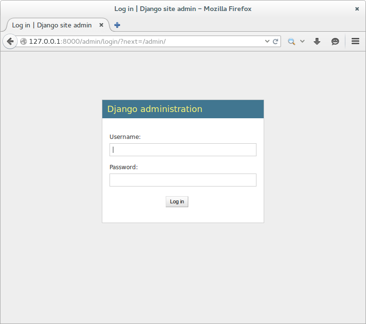
Task: Click the Django administration header text
Action: click(x=155, y=109)
